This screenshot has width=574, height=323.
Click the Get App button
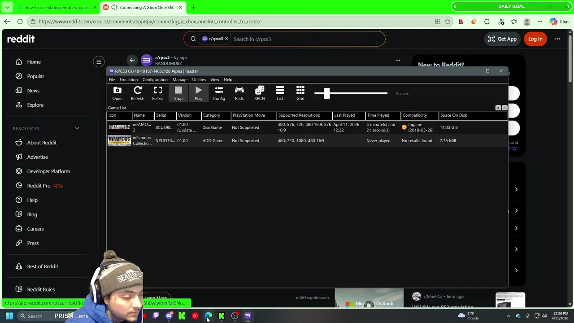(x=502, y=39)
